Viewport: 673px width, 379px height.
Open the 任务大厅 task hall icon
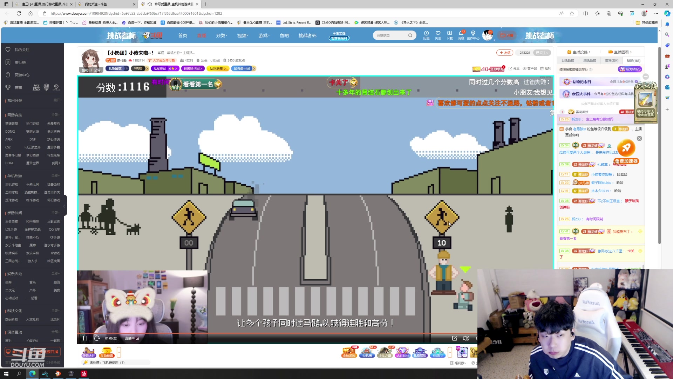coord(88,352)
